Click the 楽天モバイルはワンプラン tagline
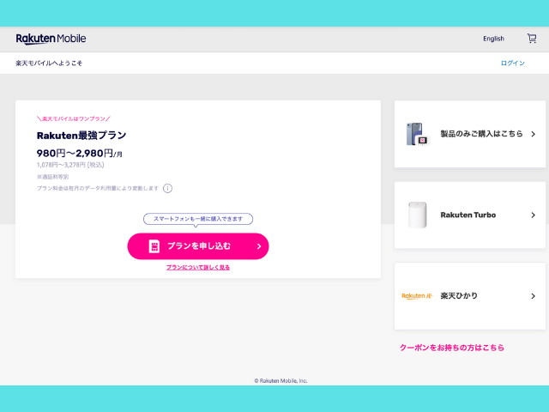 [x=74, y=118]
